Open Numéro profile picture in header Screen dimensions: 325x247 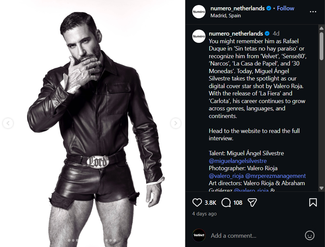point(199,12)
